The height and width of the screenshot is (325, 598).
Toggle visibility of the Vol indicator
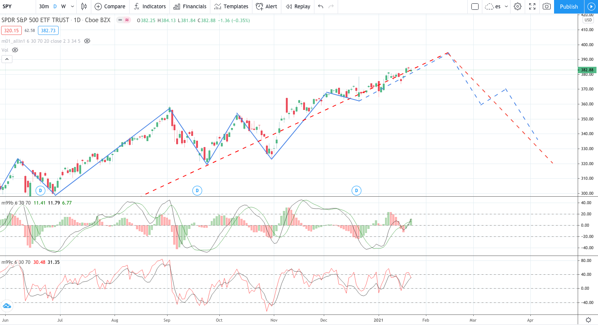coord(15,50)
